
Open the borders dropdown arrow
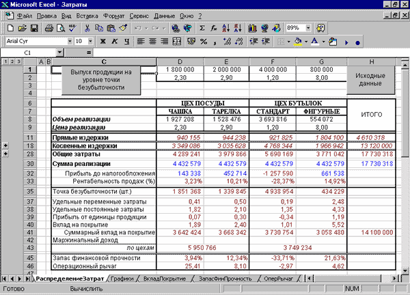[x=288, y=42]
